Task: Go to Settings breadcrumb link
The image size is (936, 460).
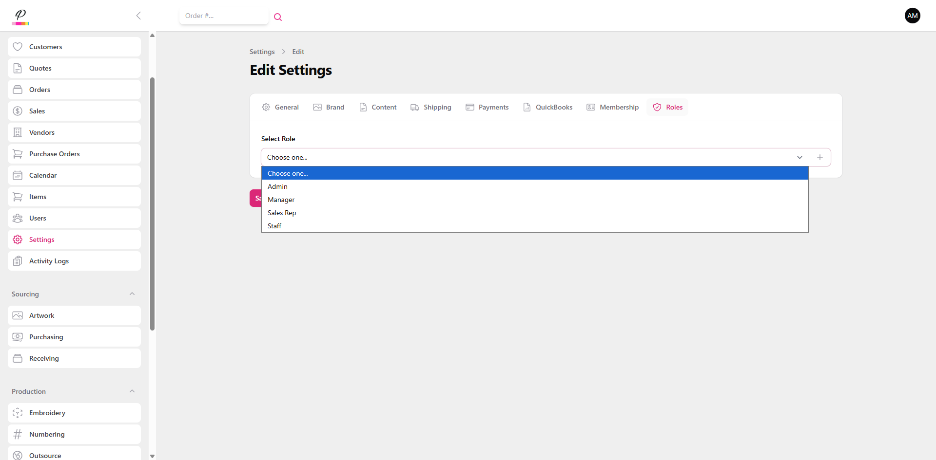Action: point(262,52)
